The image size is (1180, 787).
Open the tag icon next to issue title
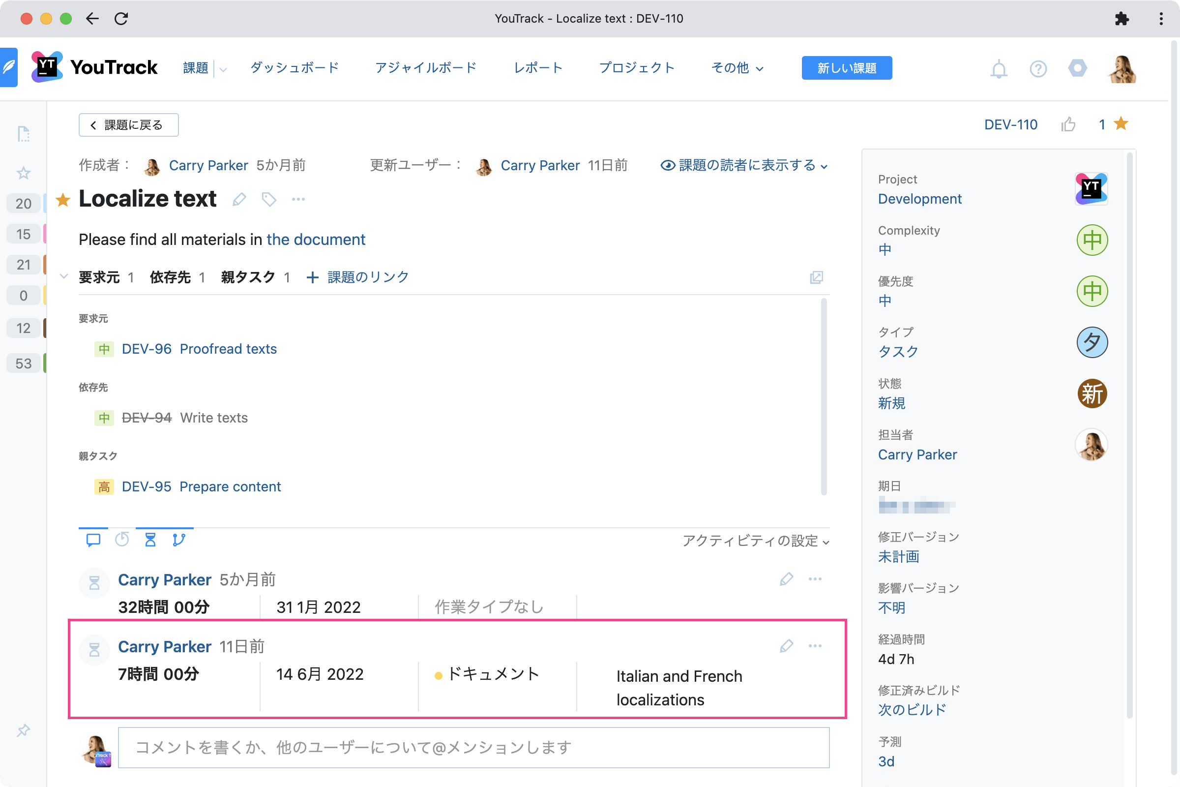pyautogui.click(x=269, y=199)
